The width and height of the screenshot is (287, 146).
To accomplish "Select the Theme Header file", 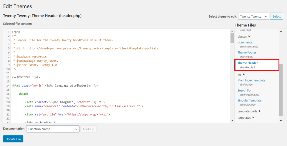I will (x=247, y=63).
